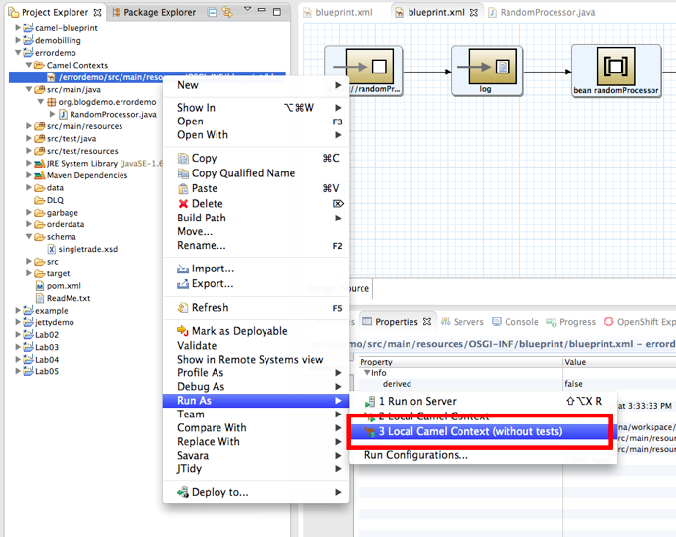676x537 pixels.
Task: Expand the src/main/resources folder
Action: click(x=28, y=126)
